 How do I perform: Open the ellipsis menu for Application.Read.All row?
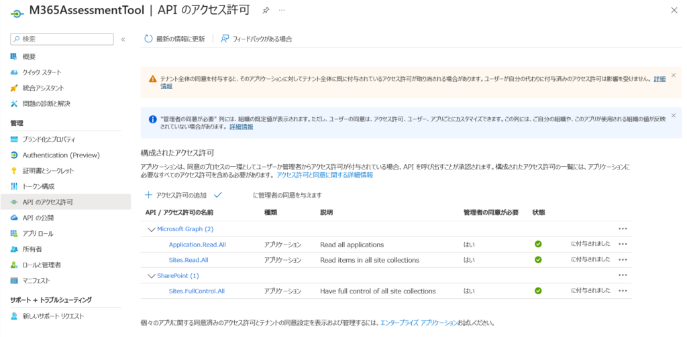[623, 245]
